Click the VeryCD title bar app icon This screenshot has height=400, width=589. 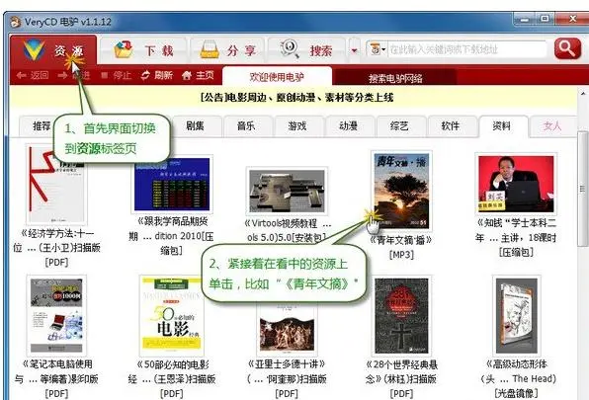16,22
